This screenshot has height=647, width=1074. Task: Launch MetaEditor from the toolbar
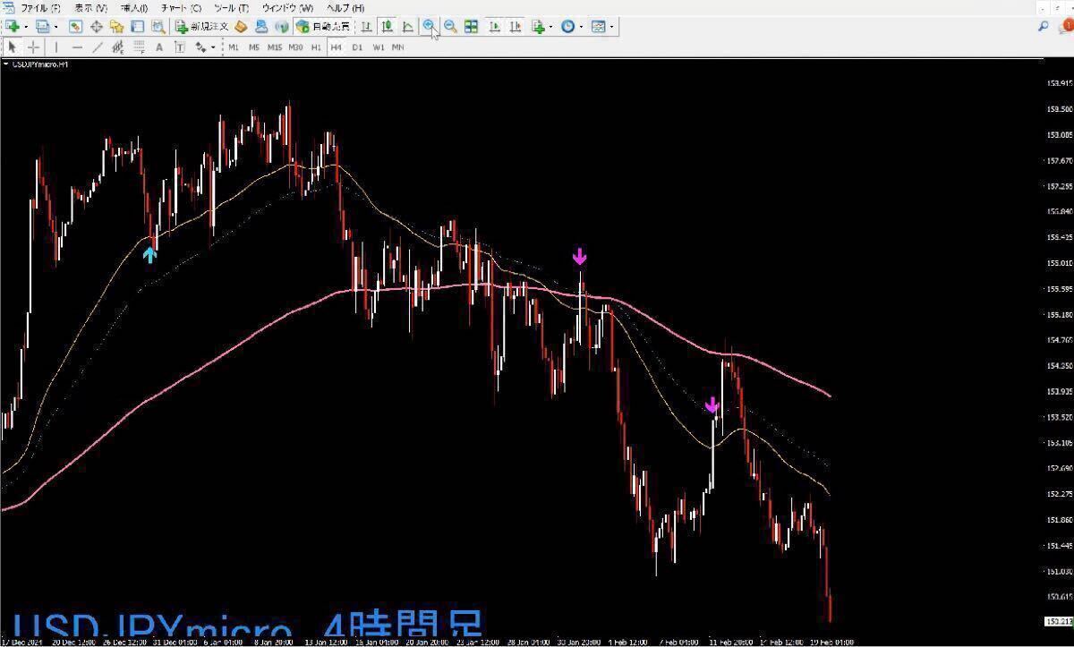241,26
